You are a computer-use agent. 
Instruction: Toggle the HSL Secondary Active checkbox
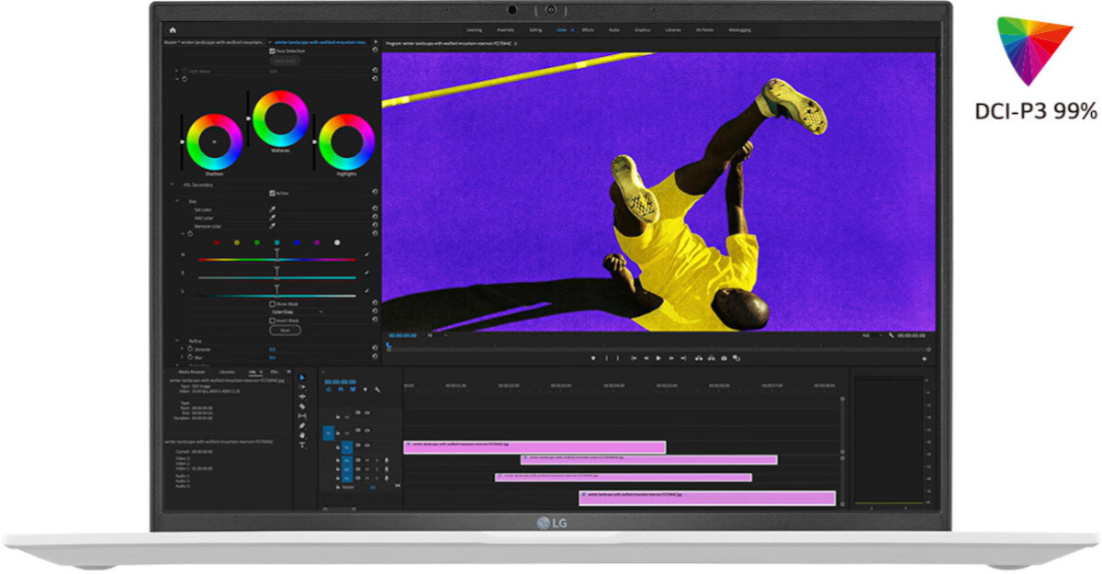pyautogui.click(x=272, y=193)
